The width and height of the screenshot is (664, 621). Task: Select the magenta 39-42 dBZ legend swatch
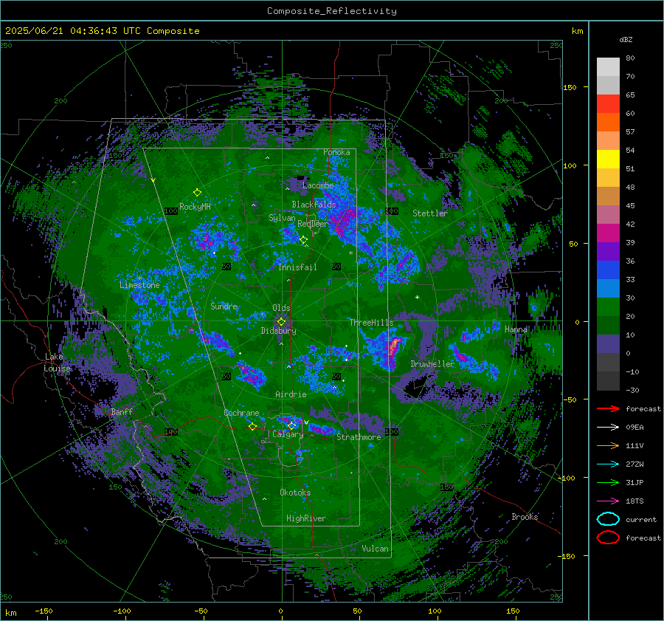pos(608,233)
